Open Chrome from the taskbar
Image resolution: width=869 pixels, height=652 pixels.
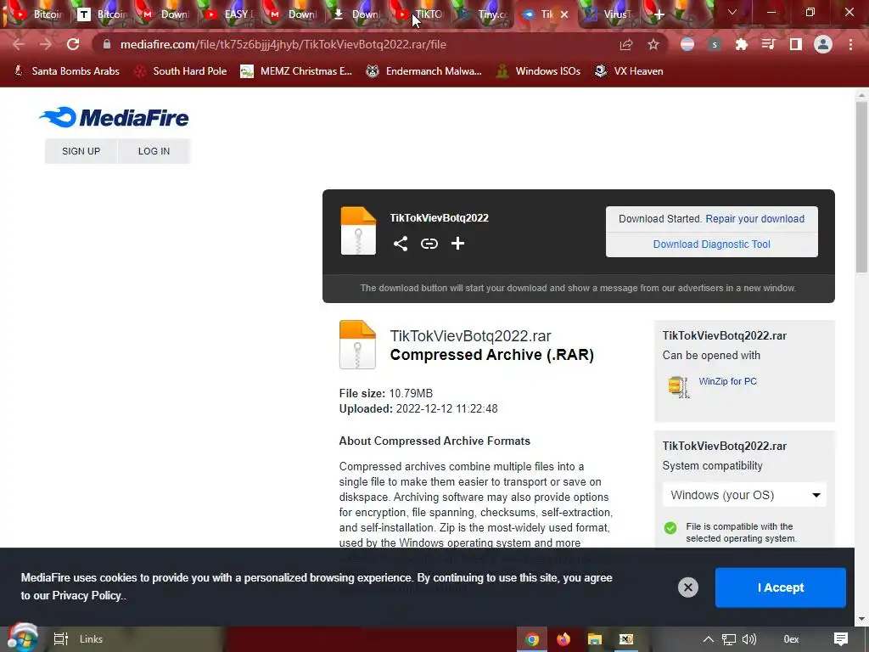[x=532, y=639]
